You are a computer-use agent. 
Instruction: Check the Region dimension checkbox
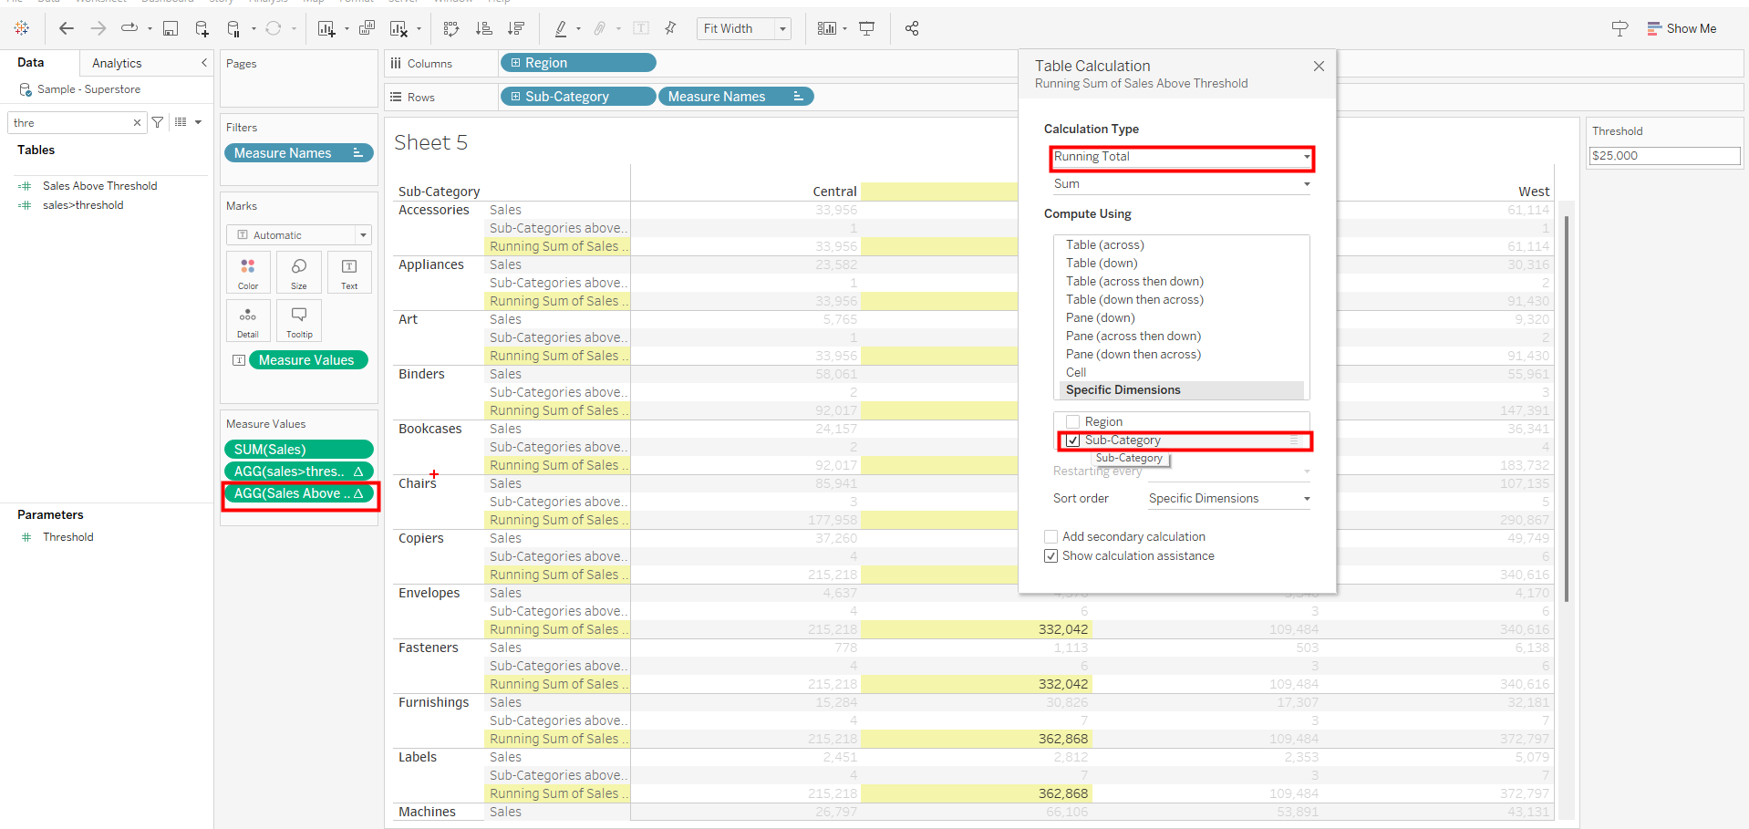click(x=1073, y=422)
